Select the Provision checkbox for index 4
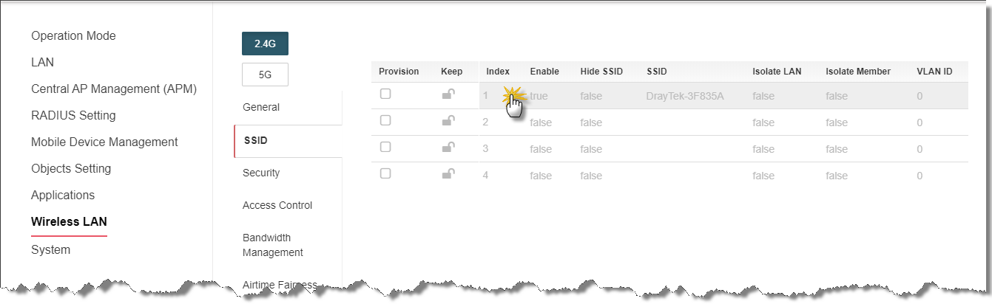Screen dimensions: 992x304 pos(385,174)
